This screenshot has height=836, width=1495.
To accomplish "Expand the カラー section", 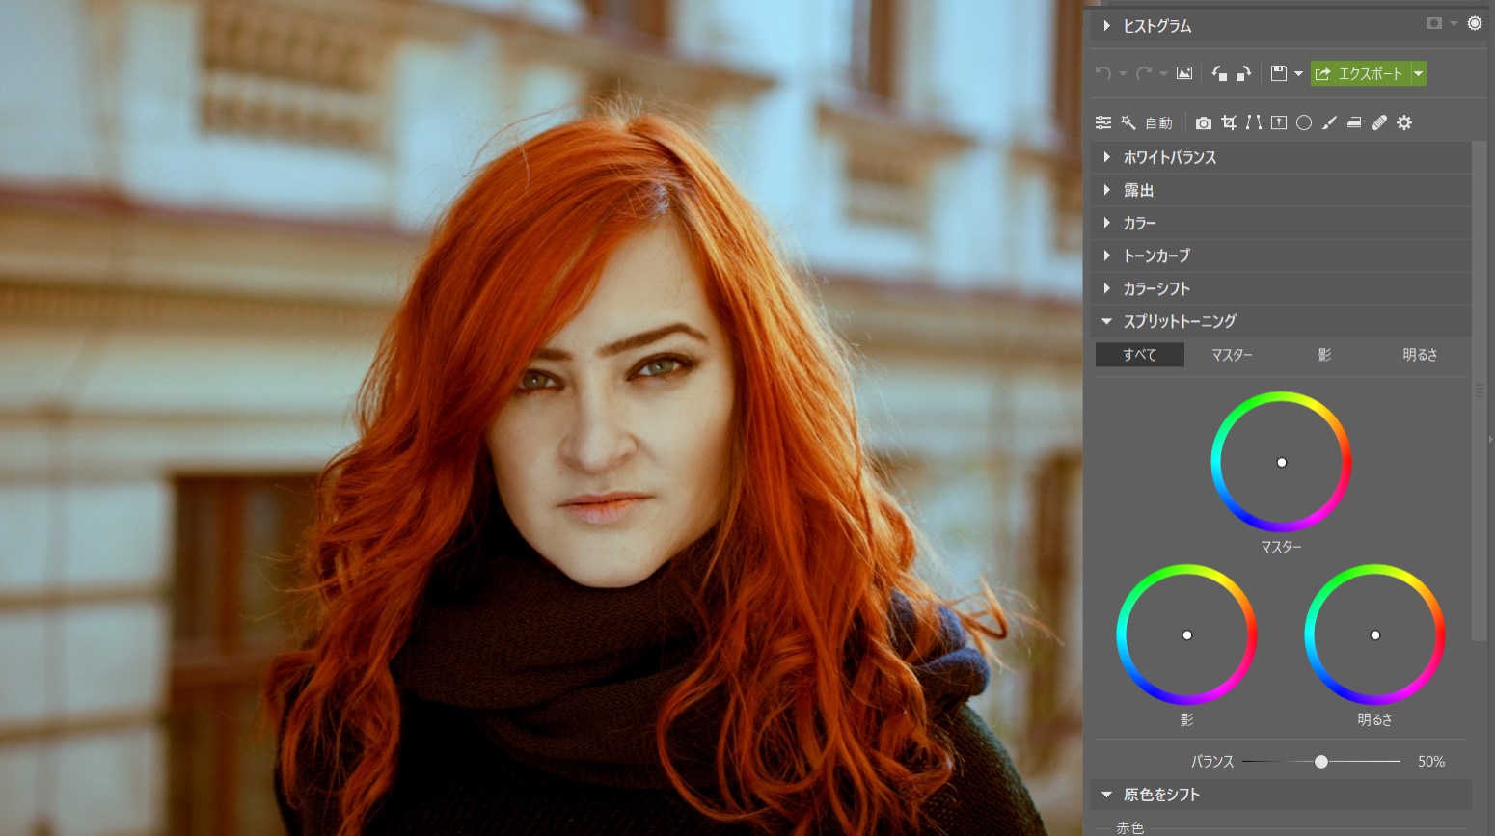I will (1282, 223).
